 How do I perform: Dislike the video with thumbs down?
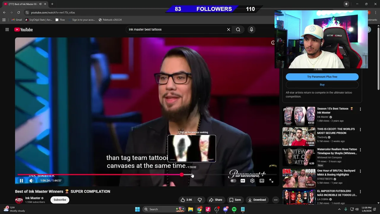200,200
